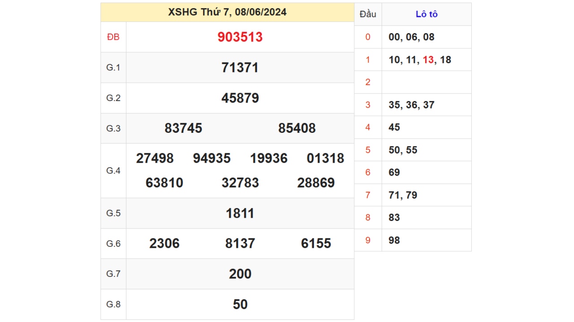Select head digit 3 in Đầu column
574x322 pixels.
tap(368, 105)
